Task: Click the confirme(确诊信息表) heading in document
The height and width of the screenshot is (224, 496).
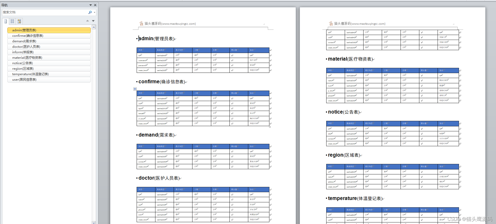Action: coord(162,82)
